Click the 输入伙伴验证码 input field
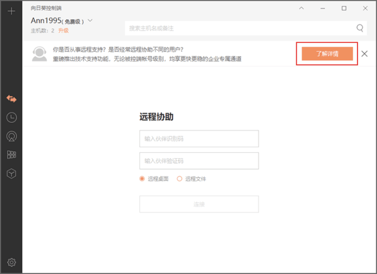This screenshot has height=274, width=377. (x=199, y=161)
